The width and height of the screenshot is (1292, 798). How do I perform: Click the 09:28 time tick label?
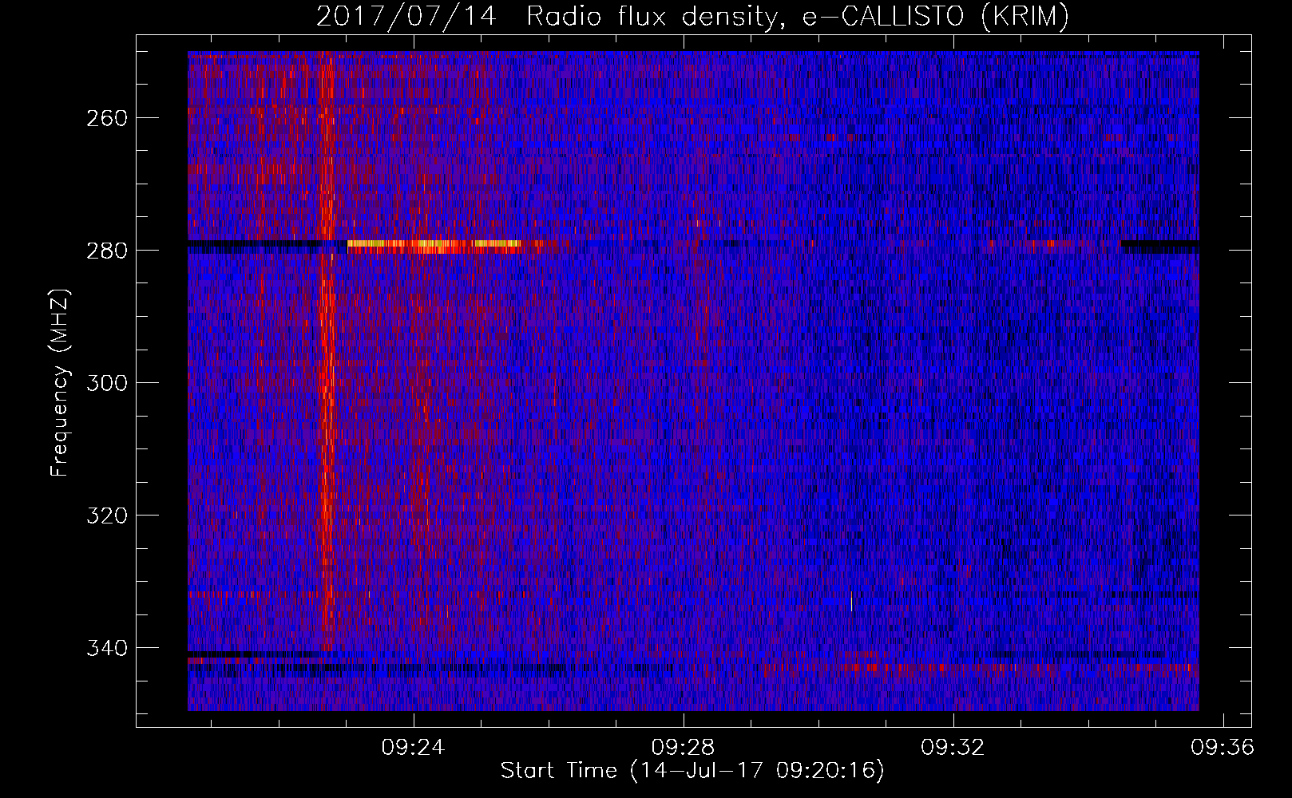(x=683, y=748)
